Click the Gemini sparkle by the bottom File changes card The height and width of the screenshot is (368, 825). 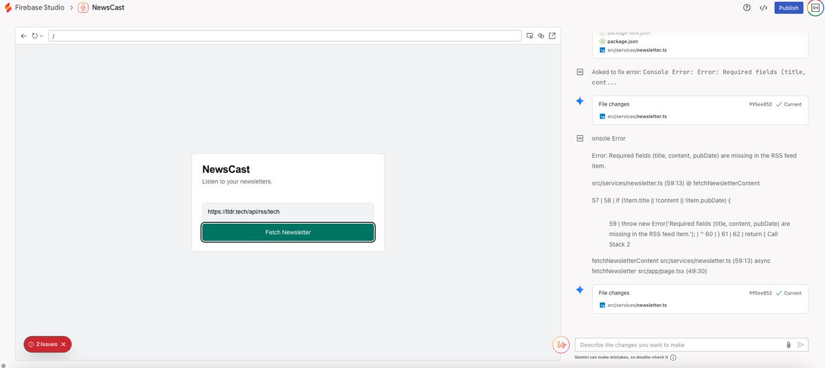pos(580,290)
